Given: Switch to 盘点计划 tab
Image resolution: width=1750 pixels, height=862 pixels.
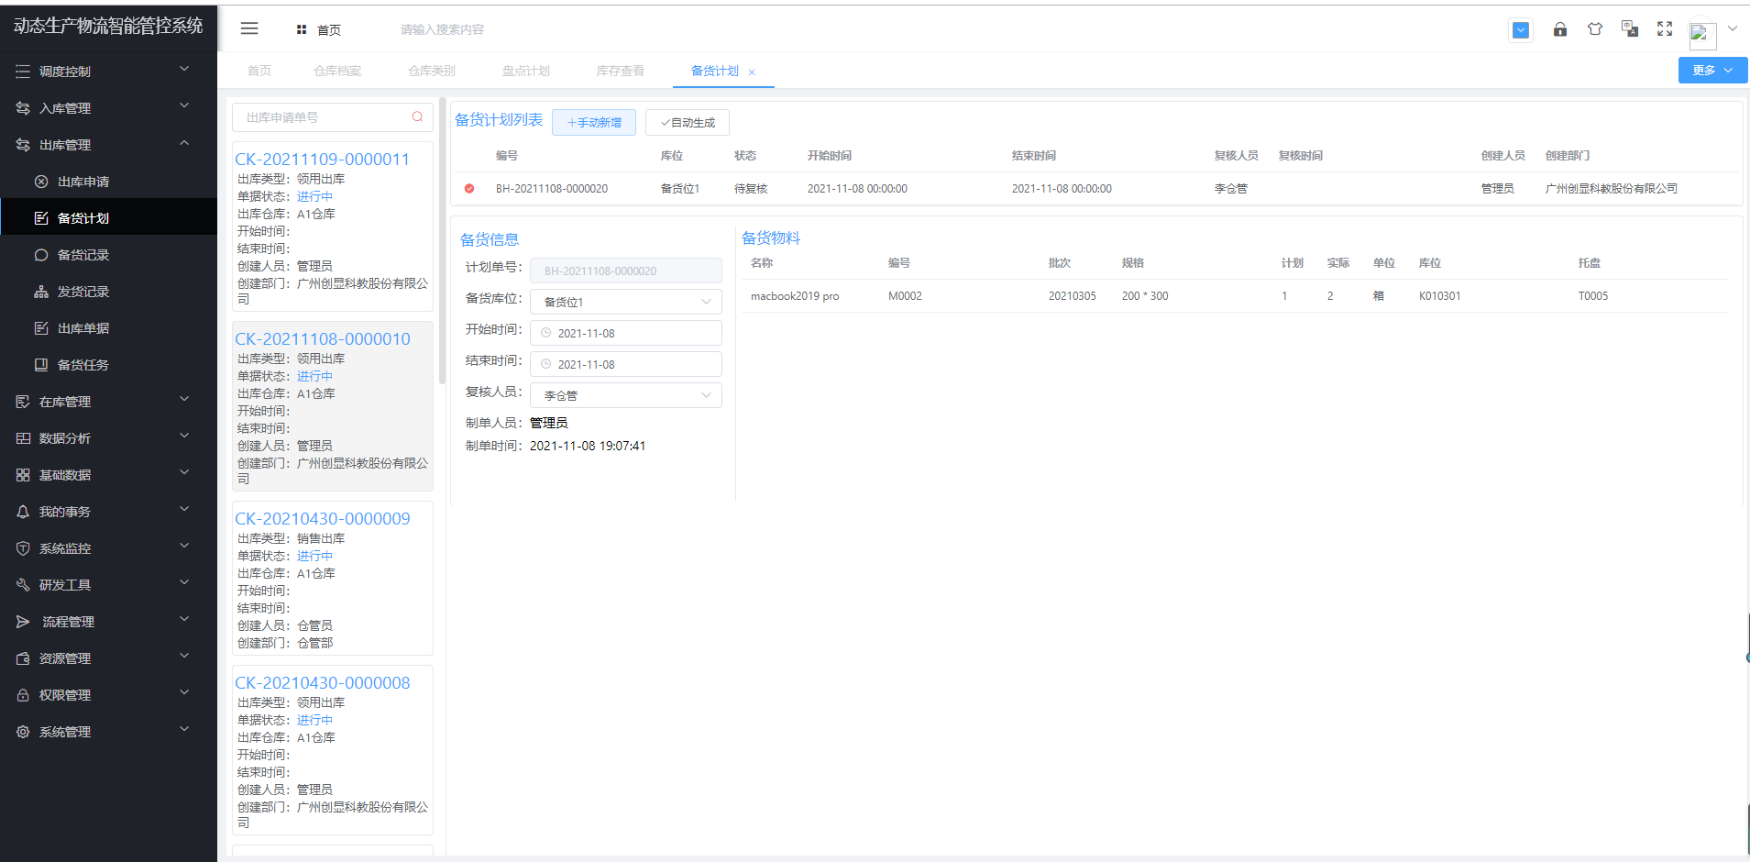Looking at the screenshot, I should point(526,71).
